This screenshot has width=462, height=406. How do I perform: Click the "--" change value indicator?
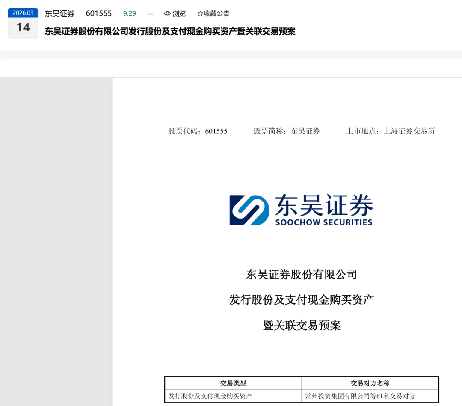point(150,13)
